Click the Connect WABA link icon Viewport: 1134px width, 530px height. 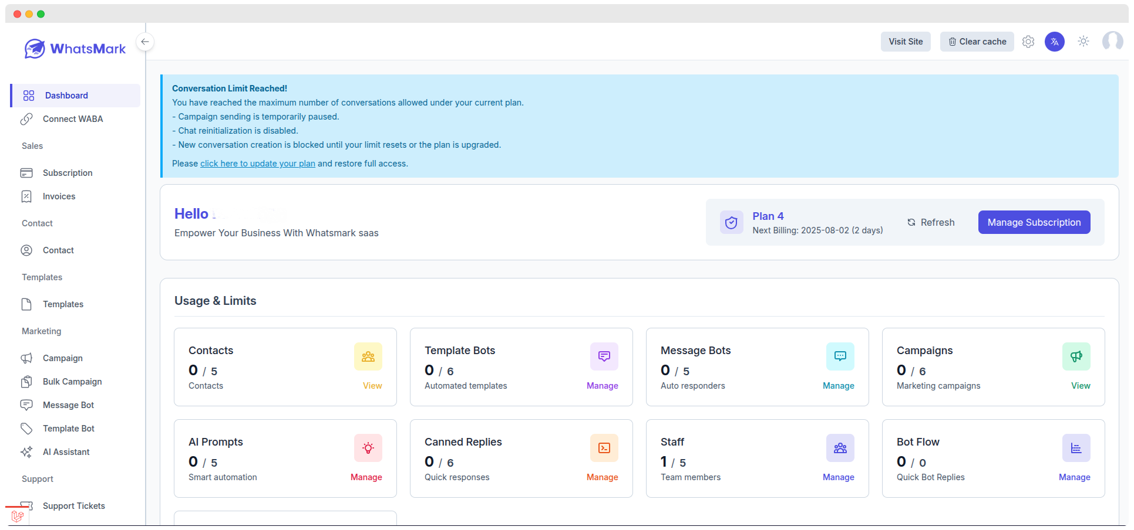point(26,119)
